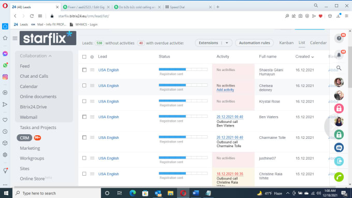Click status progress bar for Shaesta Gilani lead
Image resolution: width=352 pixels, height=198 pixels.
coord(183,69)
